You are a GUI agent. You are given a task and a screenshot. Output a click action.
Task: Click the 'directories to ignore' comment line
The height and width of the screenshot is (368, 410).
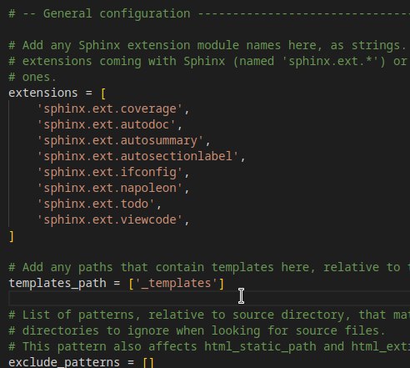(x=197, y=330)
